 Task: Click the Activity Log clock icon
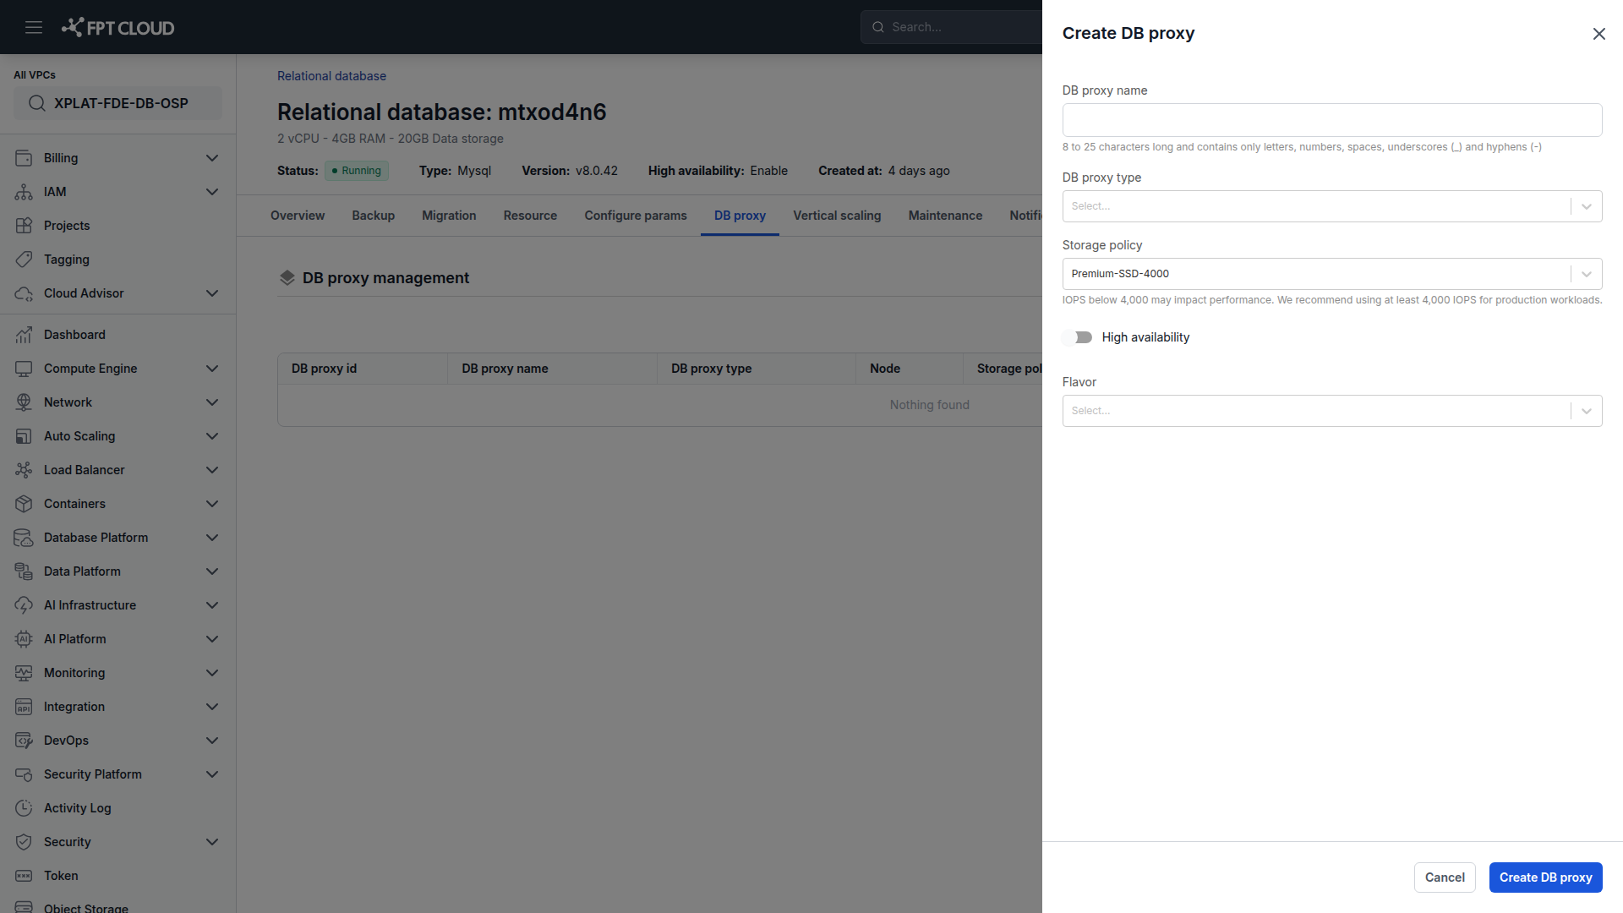24,808
